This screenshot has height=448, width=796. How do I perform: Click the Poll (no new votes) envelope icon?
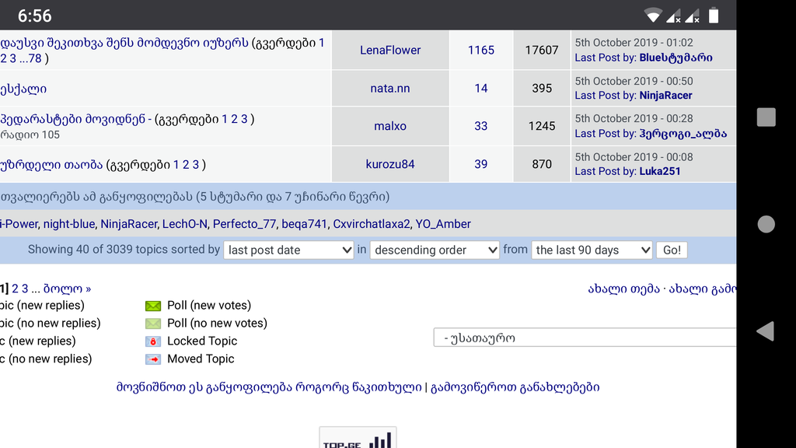[x=153, y=324]
